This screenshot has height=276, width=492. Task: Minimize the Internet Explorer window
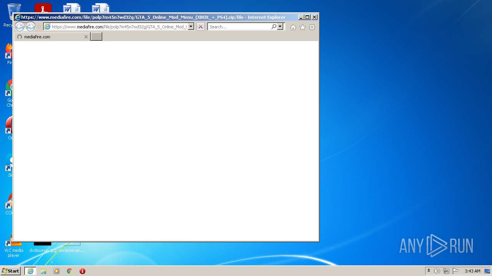tap(301, 17)
